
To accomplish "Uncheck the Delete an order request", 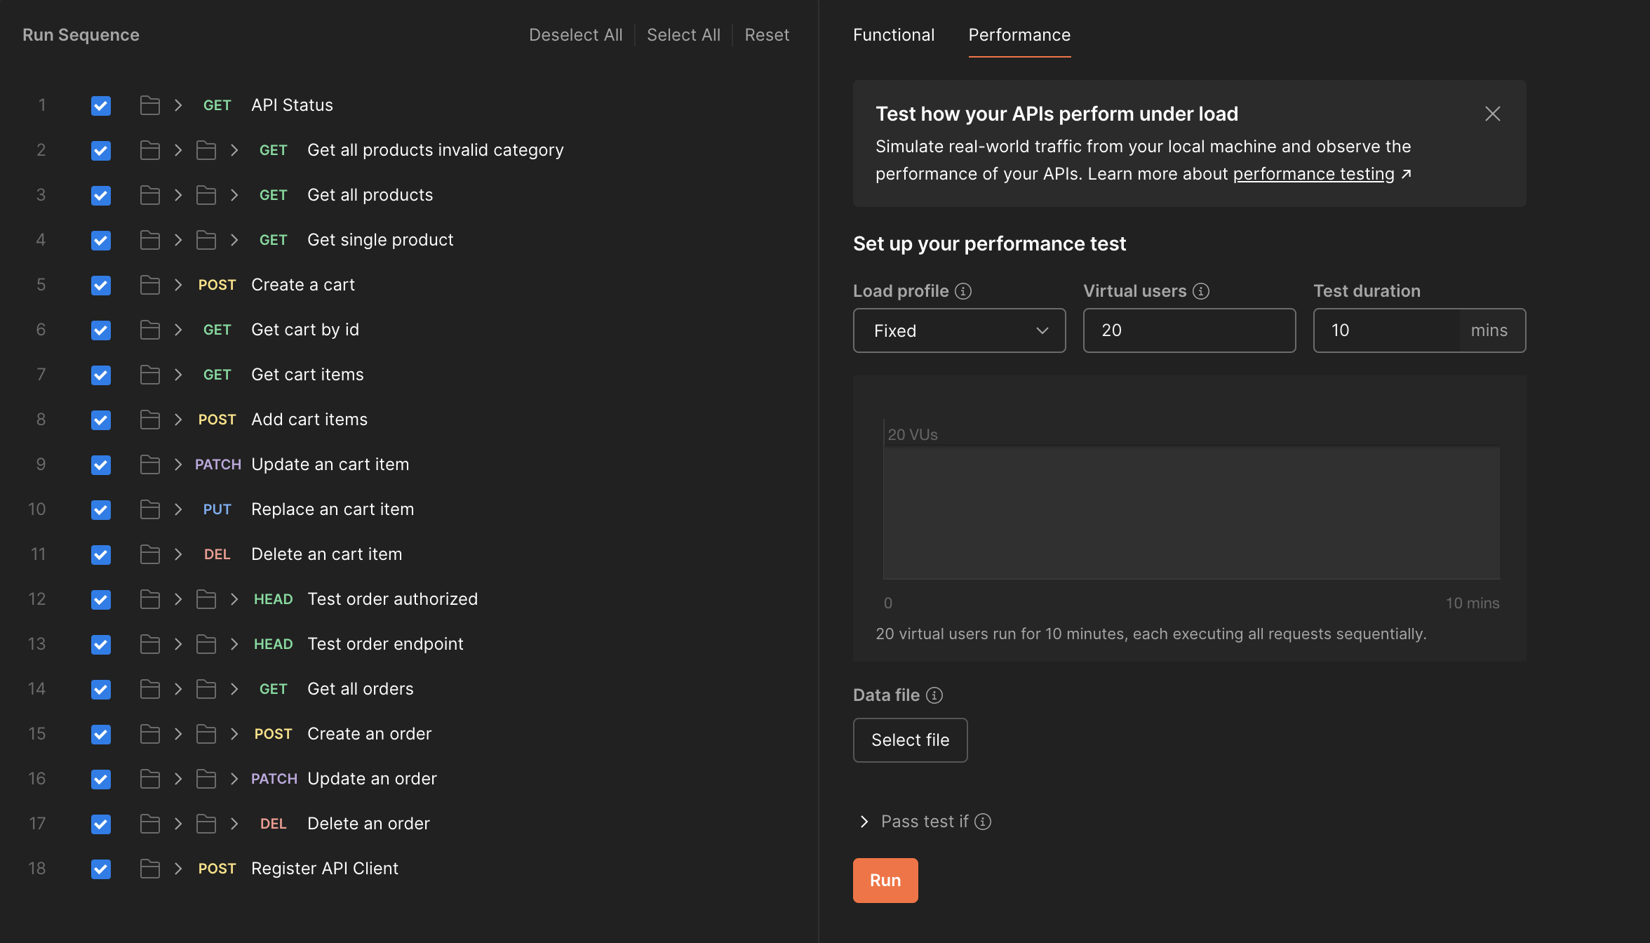I will 101,824.
